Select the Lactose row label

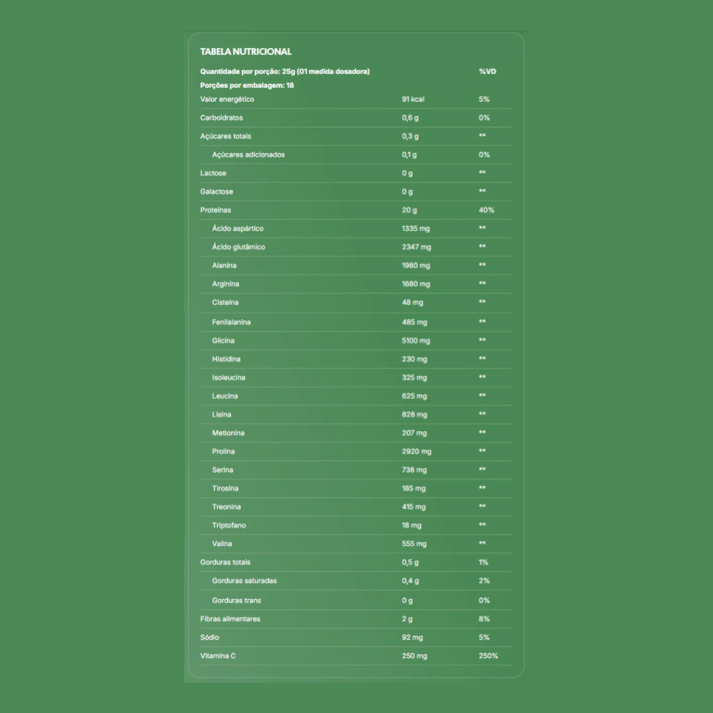tap(213, 173)
